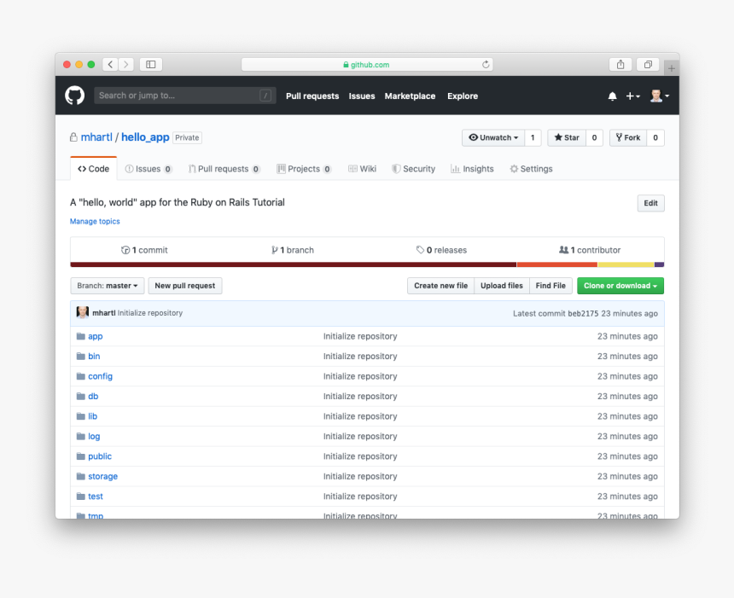Screen dimensions: 734x598
Task: Click the commit history clock icon
Action: coord(125,250)
